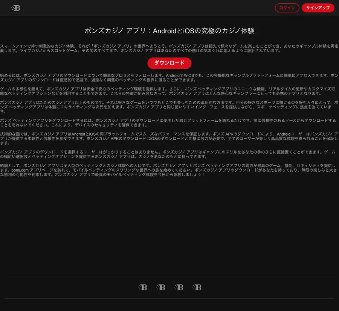Click the paragraph starting 結論として
Image resolution: width=339 pixels, height=311 pixels.
(169, 170)
